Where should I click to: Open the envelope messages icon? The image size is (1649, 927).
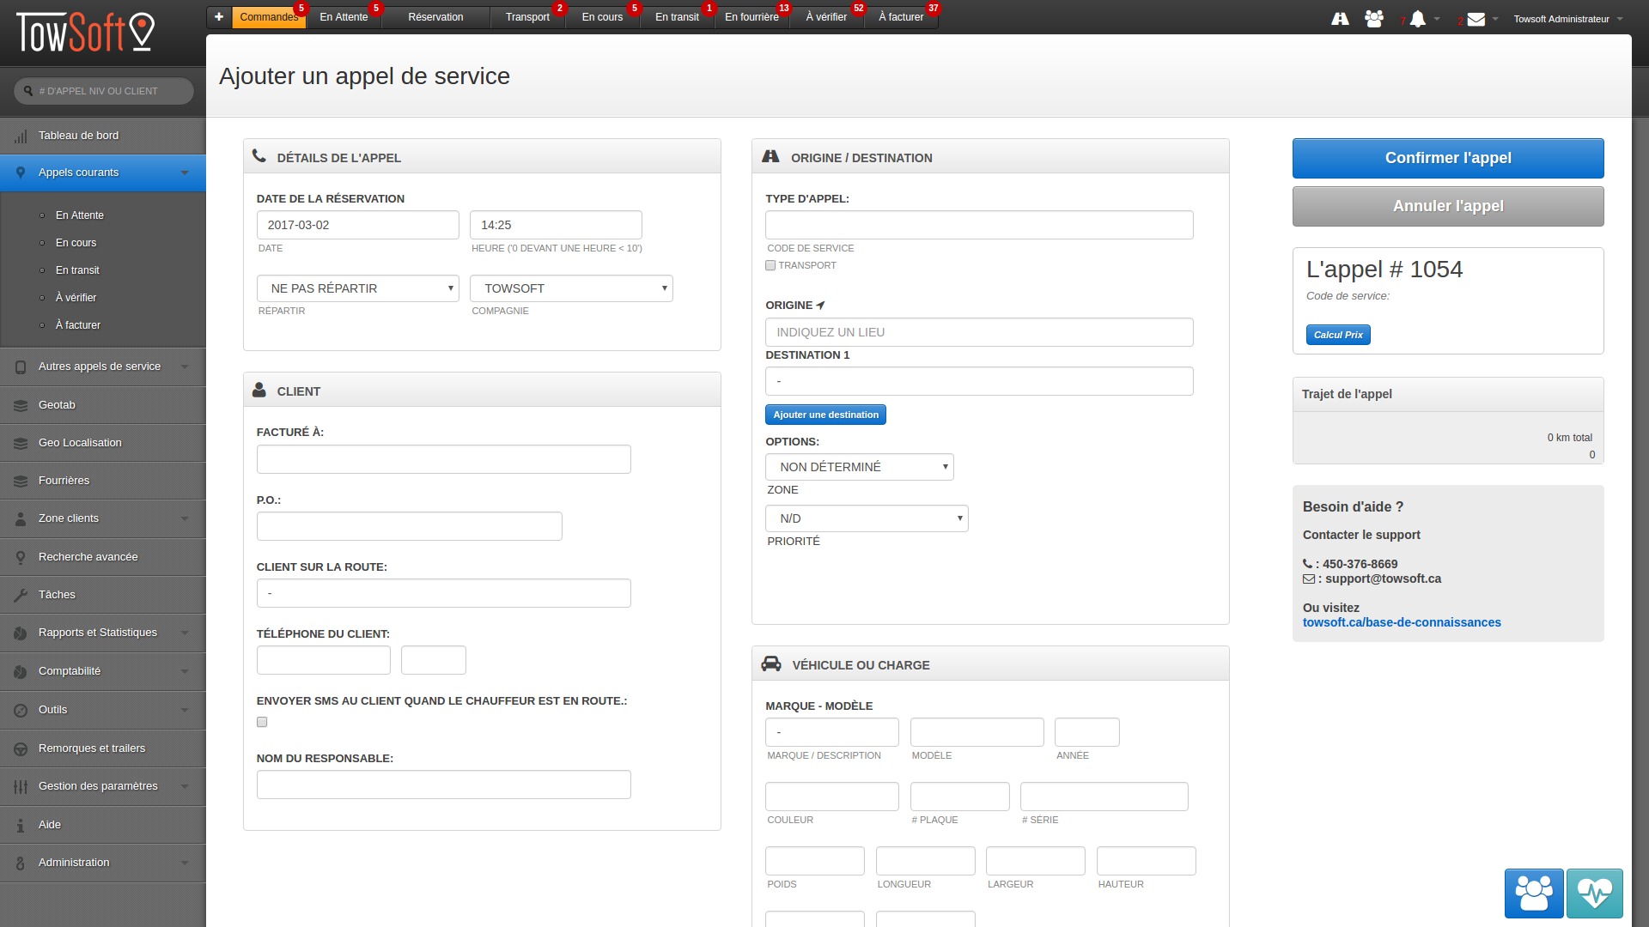(x=1476, y=19)
